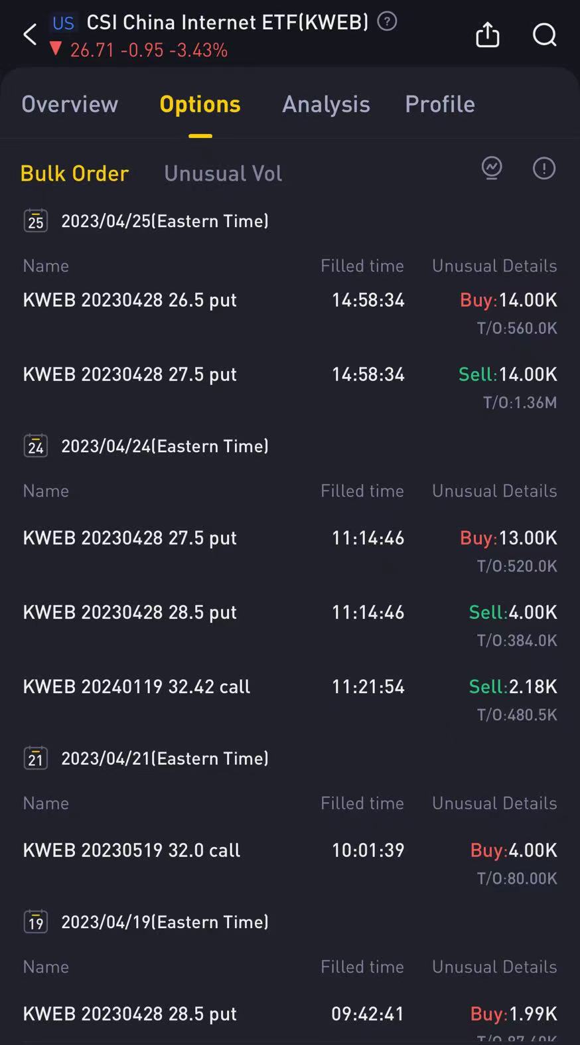Tap the search magnifier icon

tap(544, 35)
